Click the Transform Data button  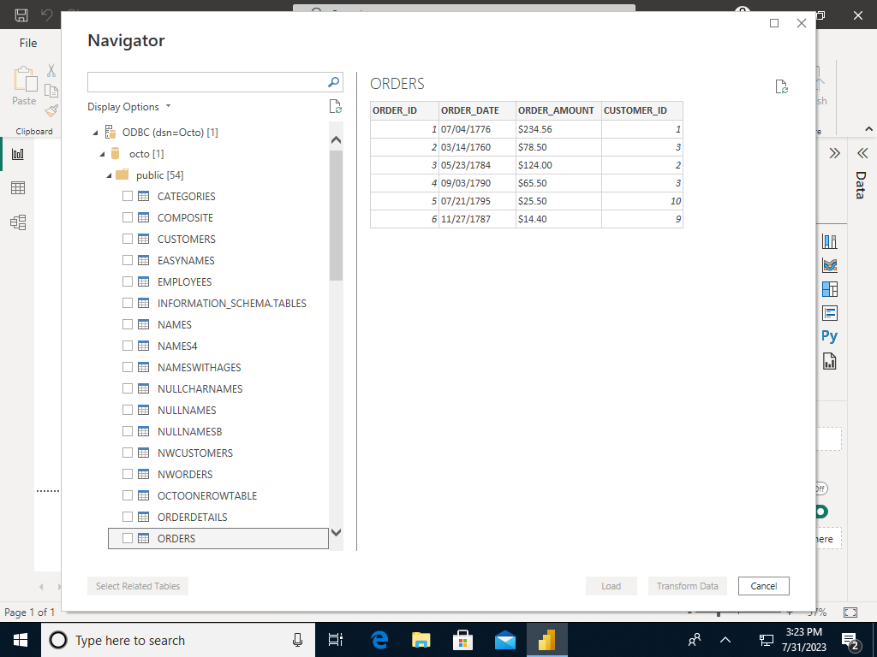point(687,586)
